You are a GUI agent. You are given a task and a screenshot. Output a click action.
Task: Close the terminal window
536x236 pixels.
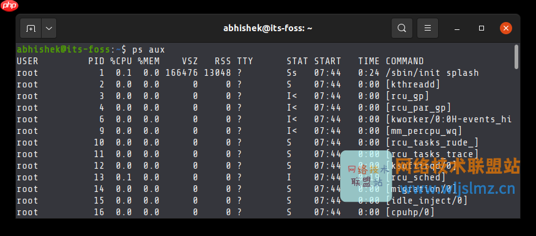click(506, 28)
